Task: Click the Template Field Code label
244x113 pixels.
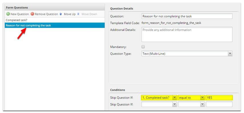Action: pos(125,23)
